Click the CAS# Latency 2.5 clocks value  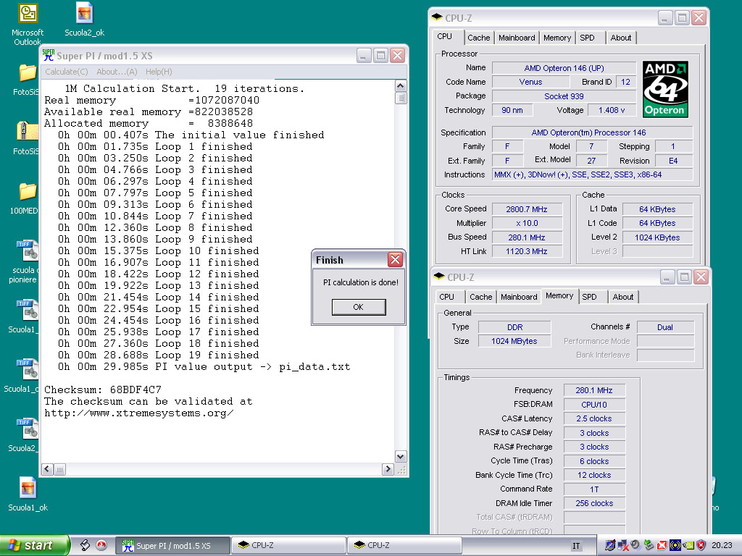594,419
